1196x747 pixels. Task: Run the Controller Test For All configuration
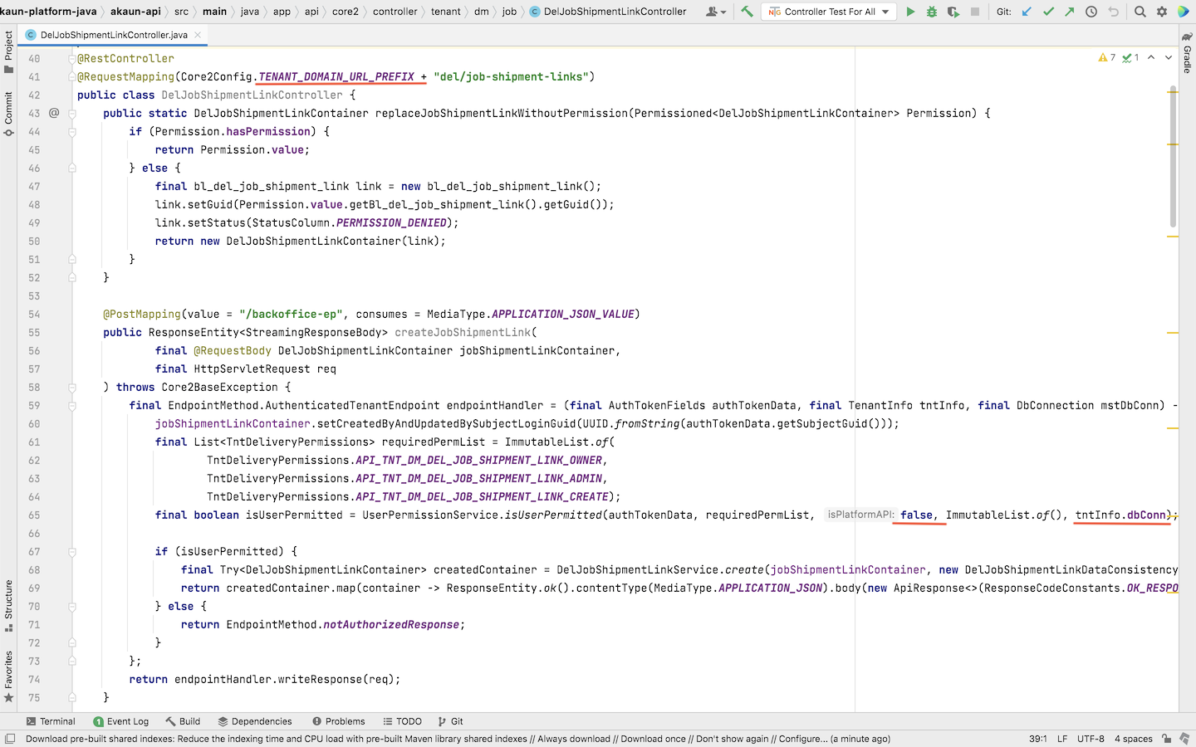click(910, 12)
